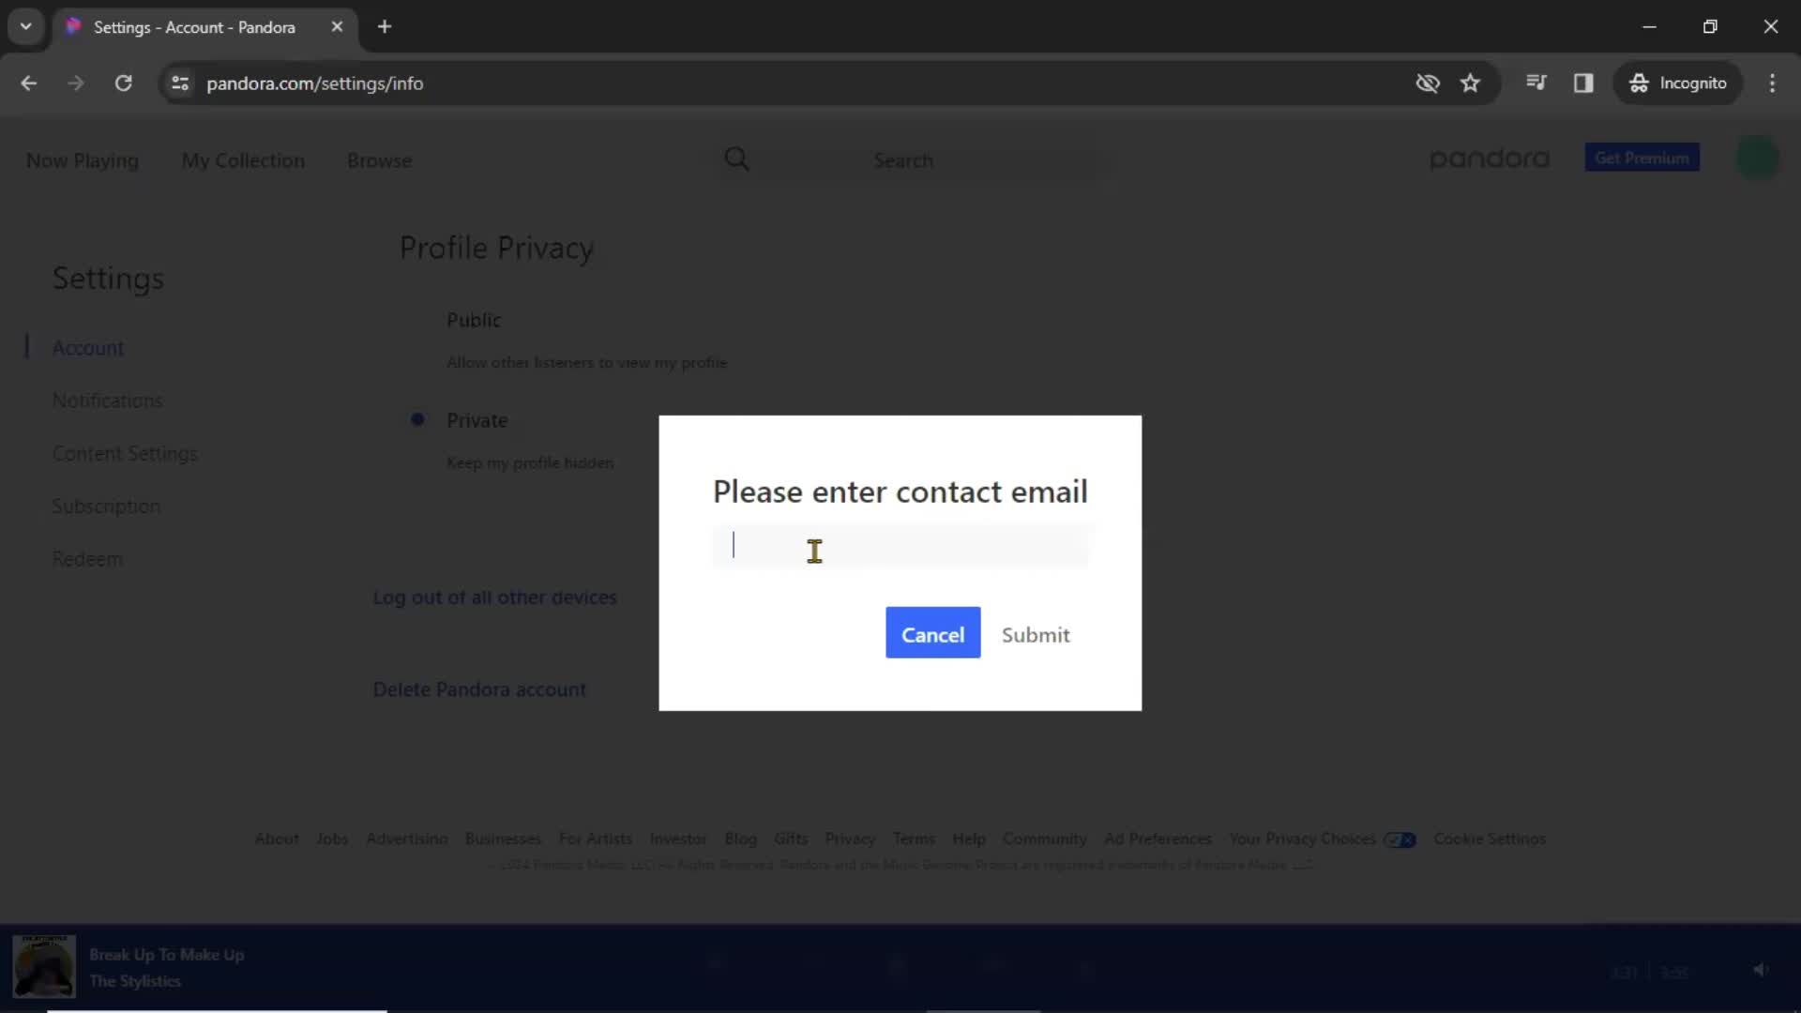
Task: Click the Search magnifying glass icon
Action: point(737,159)
